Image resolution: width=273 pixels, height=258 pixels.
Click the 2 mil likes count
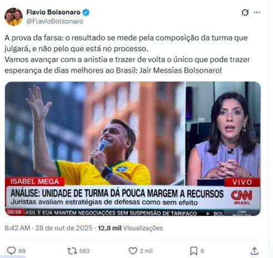point(146,251)
